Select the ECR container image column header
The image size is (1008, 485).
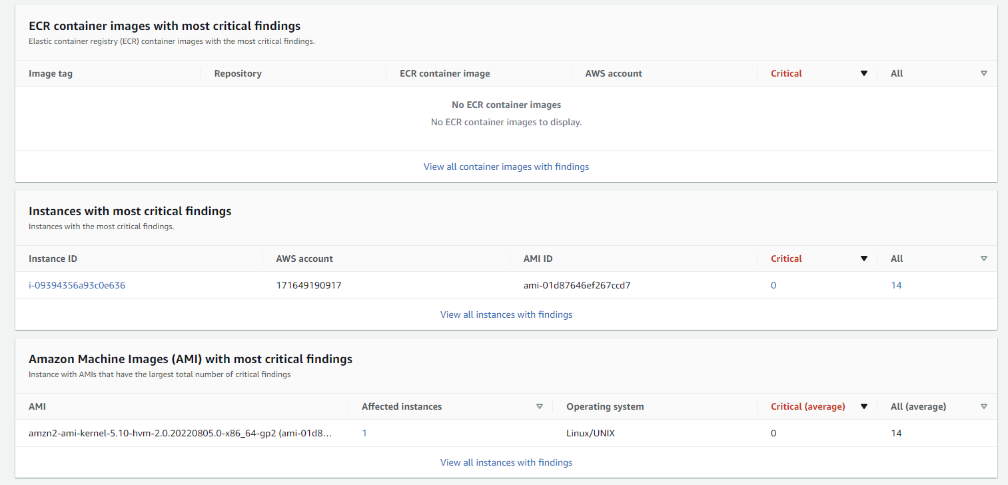coord(445,74)
